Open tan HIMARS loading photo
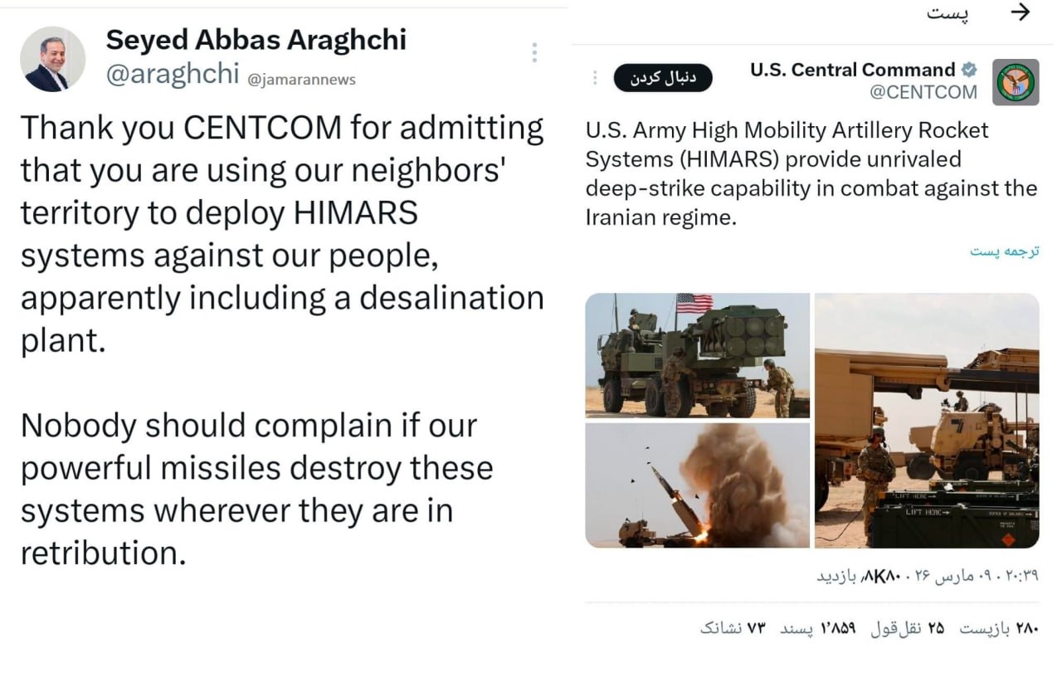1062x673 pixels. 926,420
